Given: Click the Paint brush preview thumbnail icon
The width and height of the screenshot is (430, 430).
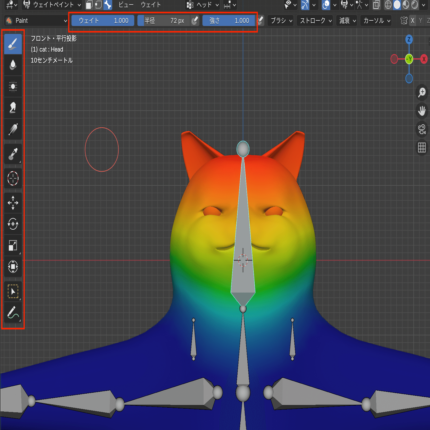Looking at the screenshot, I should (x=9, y=20).
